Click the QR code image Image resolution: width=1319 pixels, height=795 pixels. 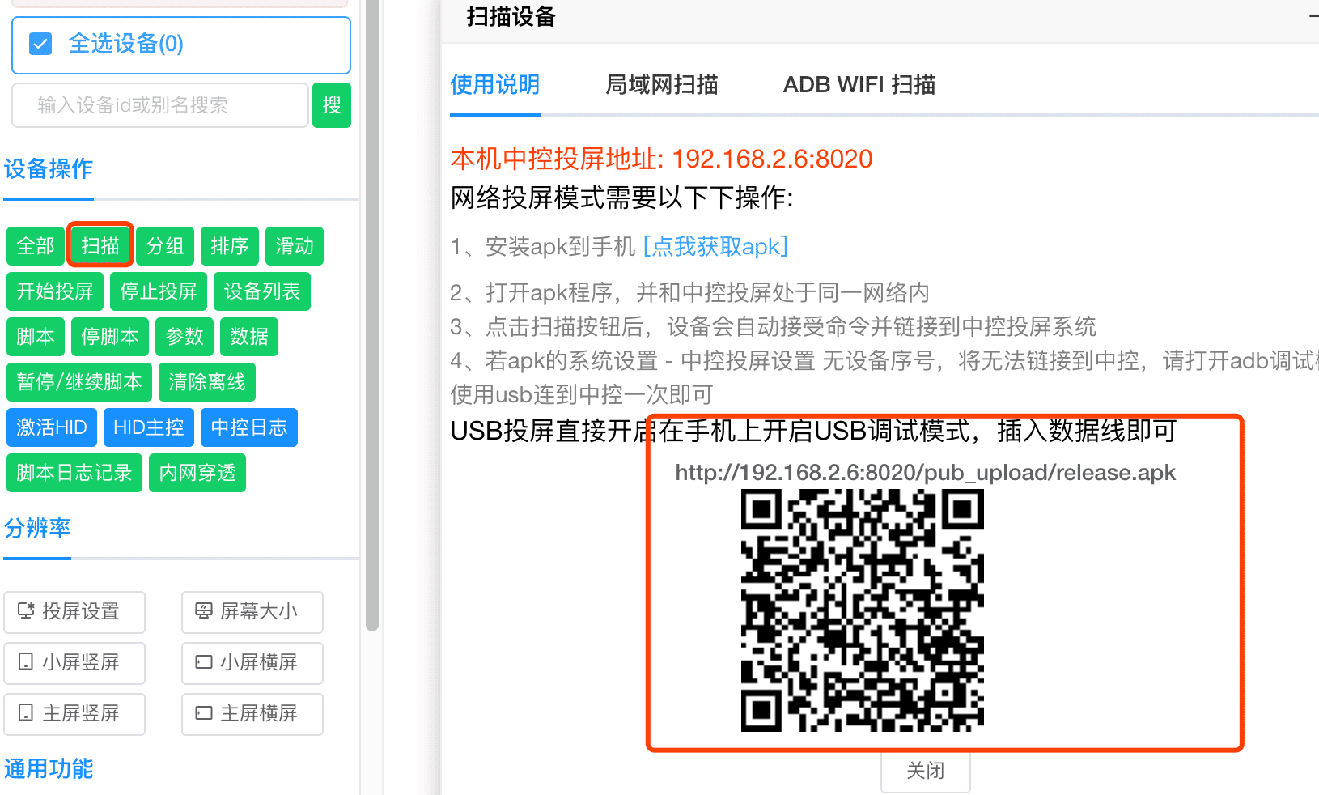[x=862, y=610]
